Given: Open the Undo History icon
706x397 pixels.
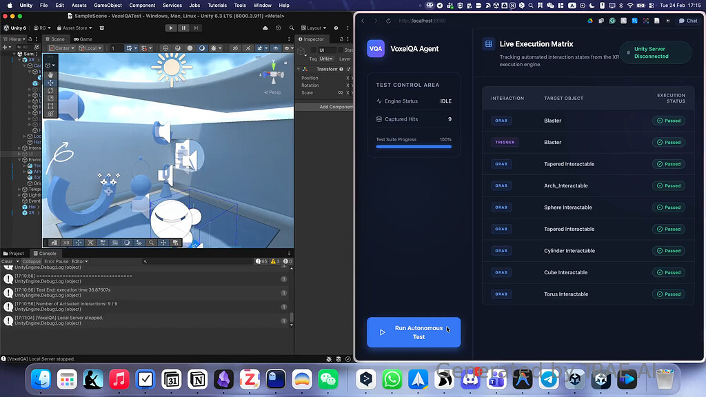Looking at the screenshot, I should click(x=279, y=28).
